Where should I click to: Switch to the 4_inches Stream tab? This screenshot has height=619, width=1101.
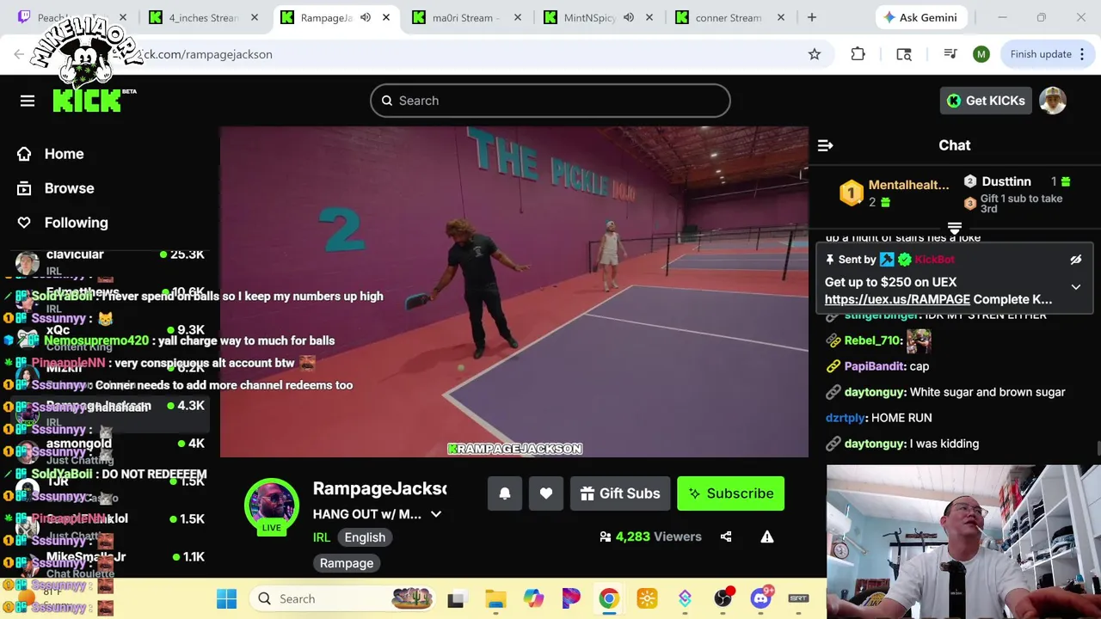tap(203, 17)
